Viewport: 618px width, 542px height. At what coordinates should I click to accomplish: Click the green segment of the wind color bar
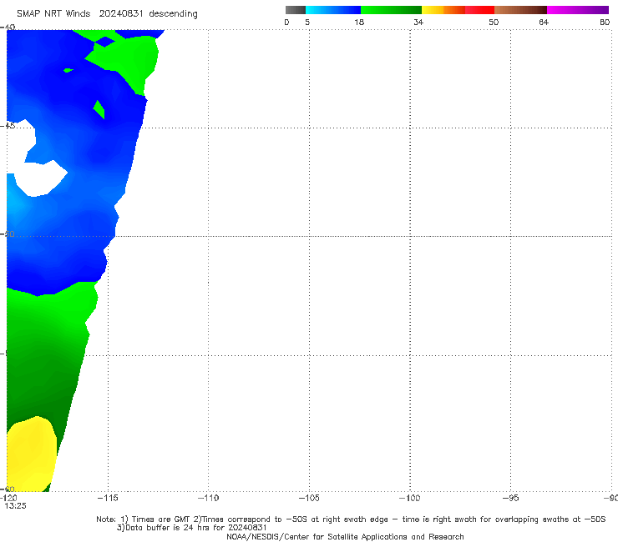coord(391,10)
